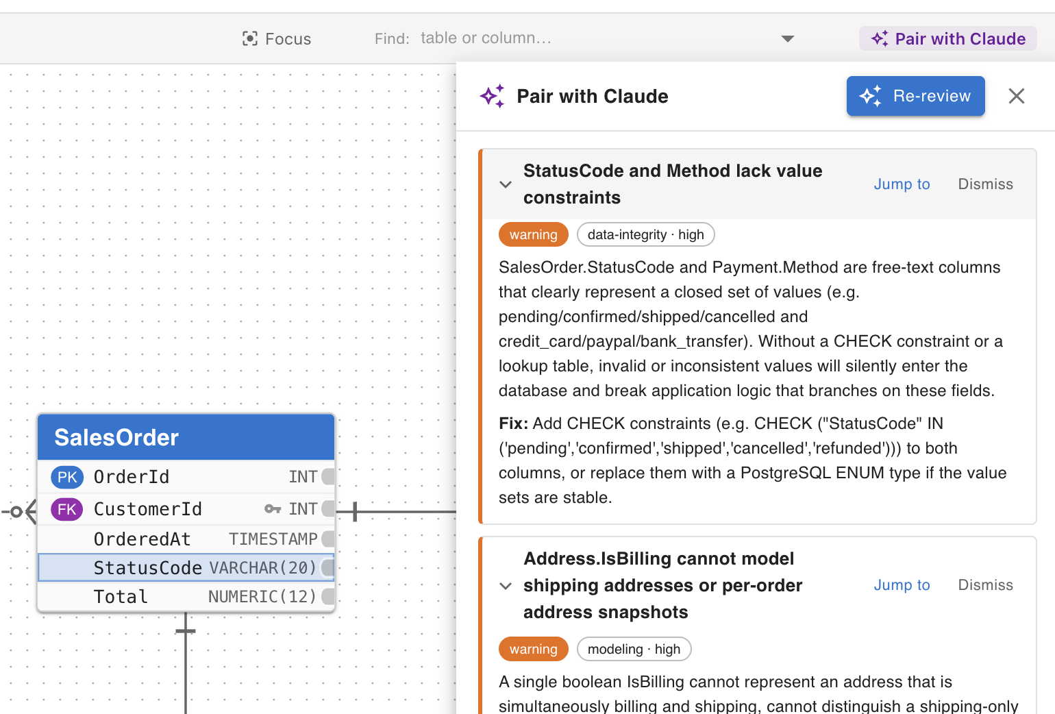The image size is (1055, 714).
Task: Click the VARCHAR(20) type of StatusCode
Action: [x=263, y=568]
